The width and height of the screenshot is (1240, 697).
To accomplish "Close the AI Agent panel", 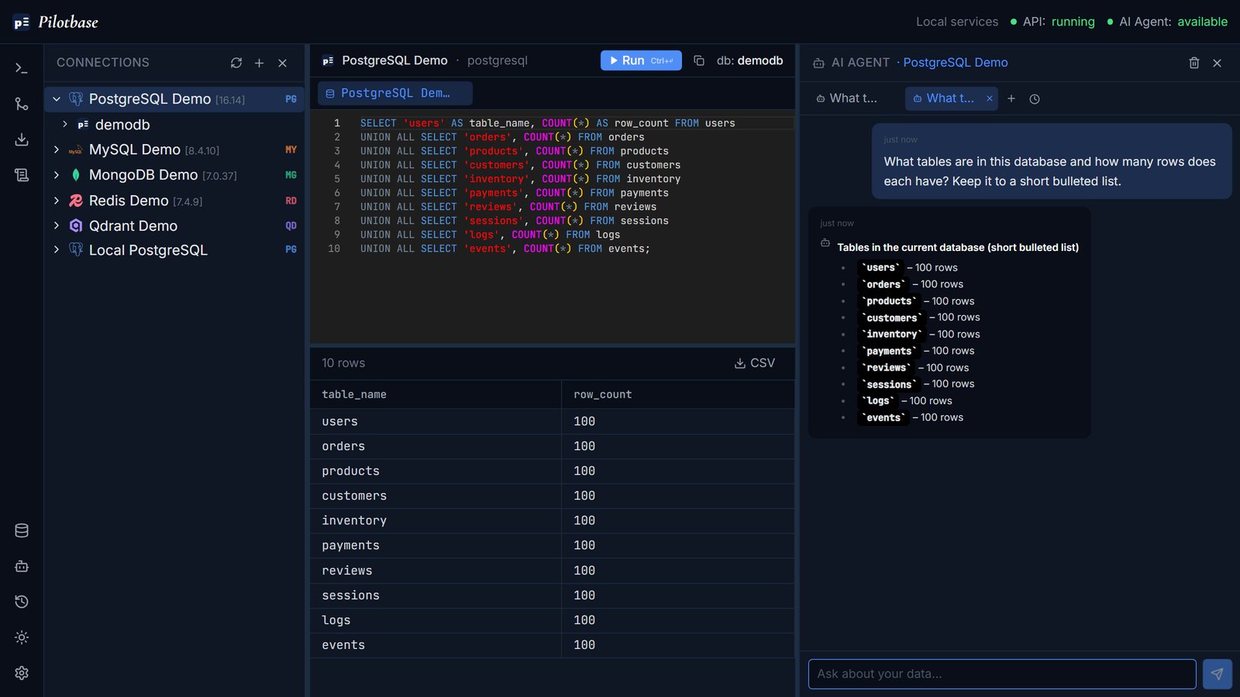I will pos(1218,63).
